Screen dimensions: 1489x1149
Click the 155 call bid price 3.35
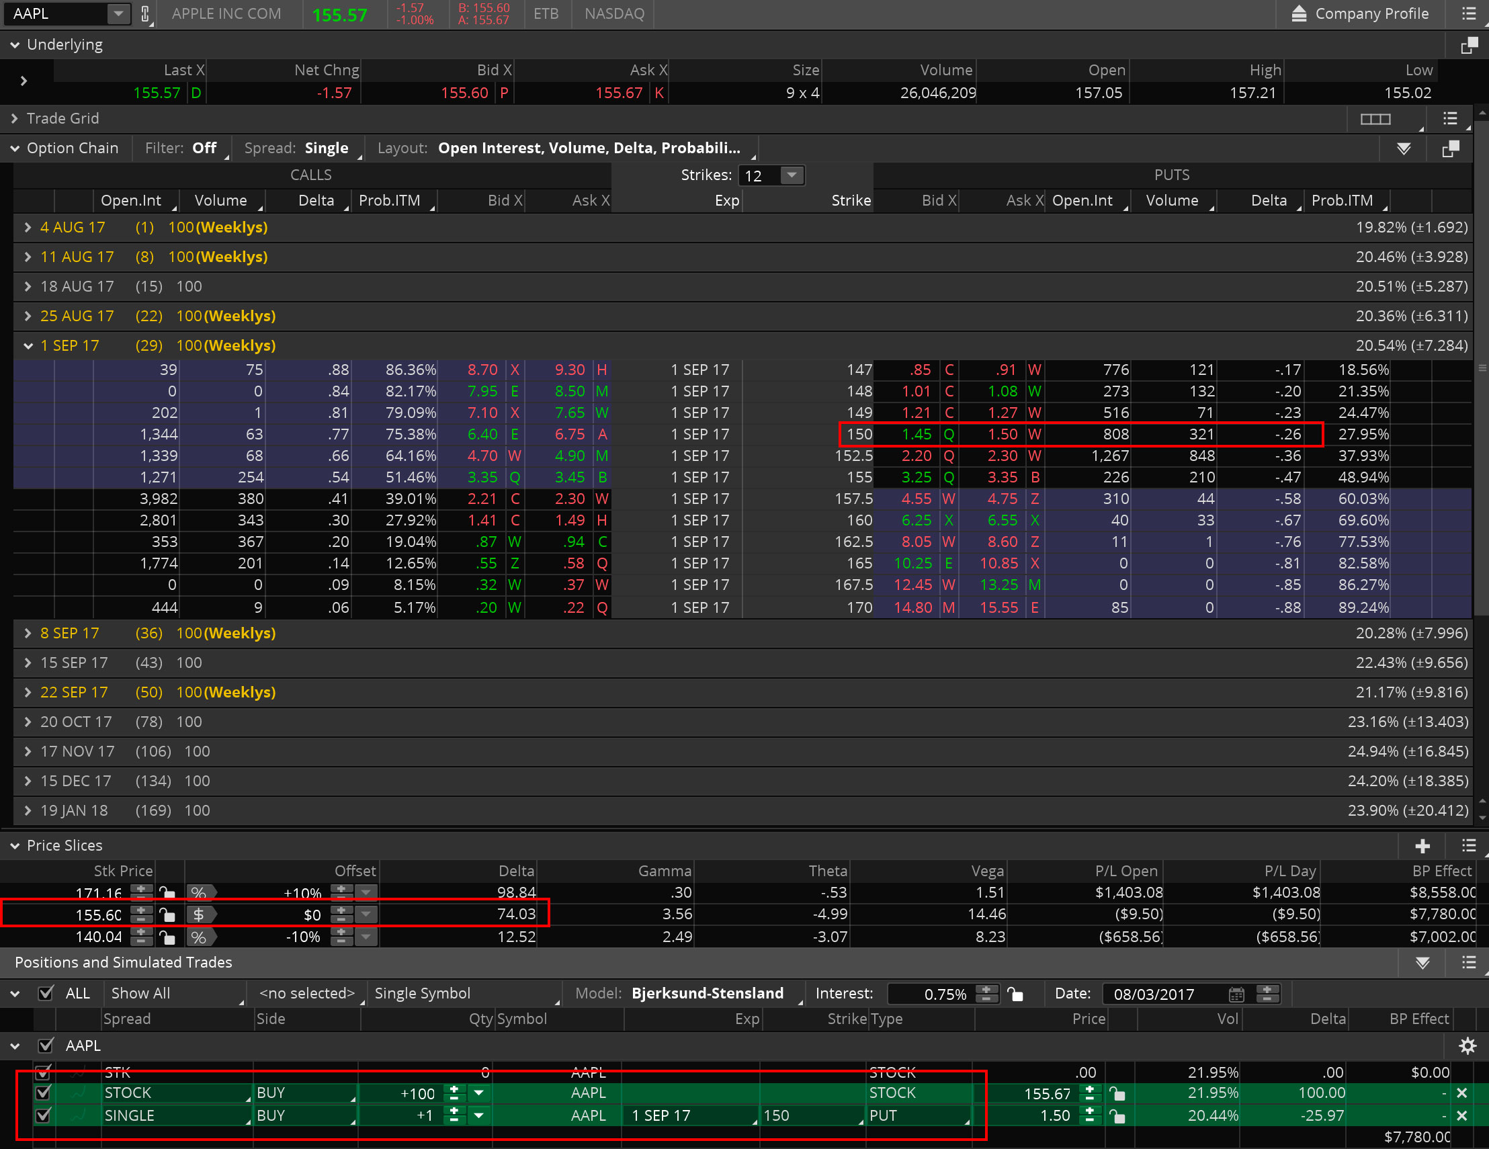tap(482, 477)
